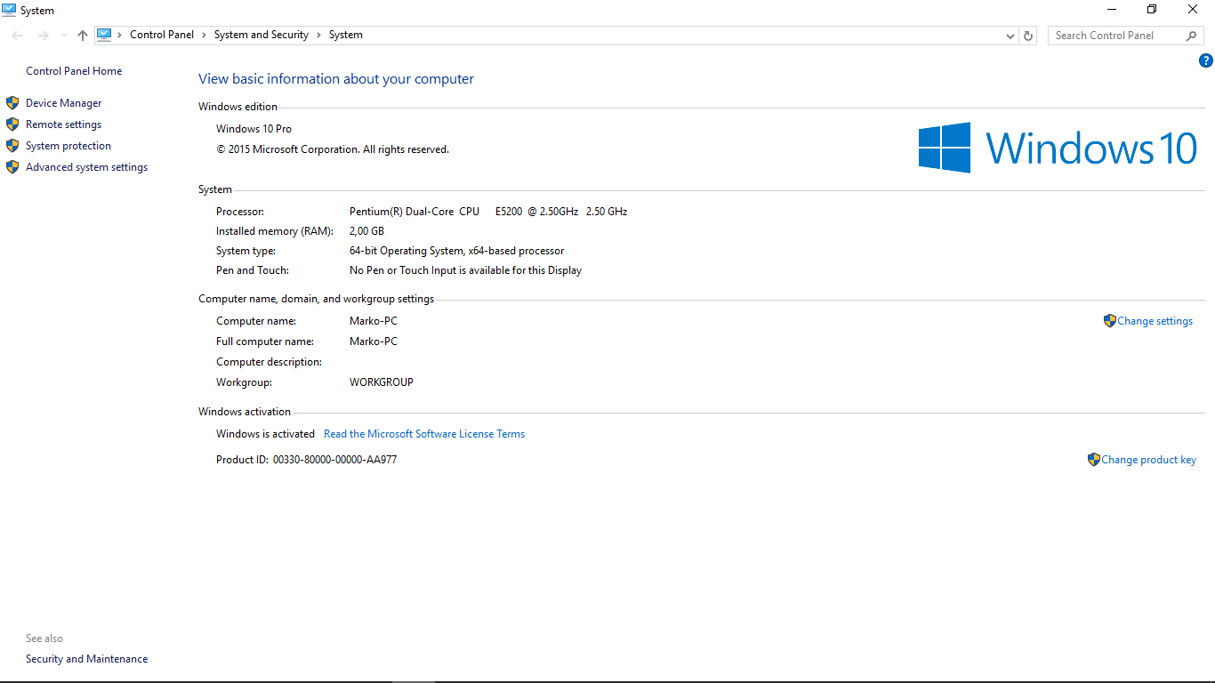The height and width of the screenshot is (683, 1215).
Task: Click the Windows activation section header
Action: click(x=245, y=412)
